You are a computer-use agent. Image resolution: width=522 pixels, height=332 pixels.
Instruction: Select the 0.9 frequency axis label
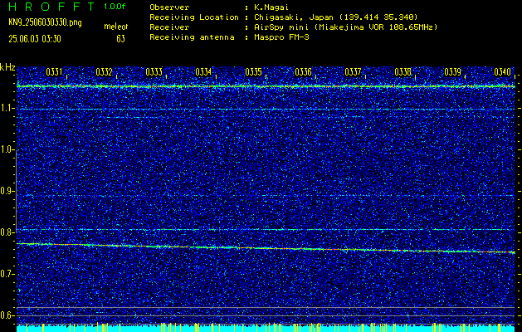click(7, 191)
